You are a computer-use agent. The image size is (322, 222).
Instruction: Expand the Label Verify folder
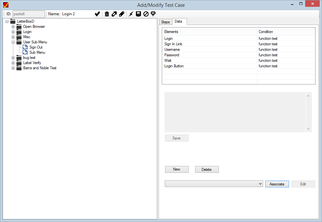(13, 63)
